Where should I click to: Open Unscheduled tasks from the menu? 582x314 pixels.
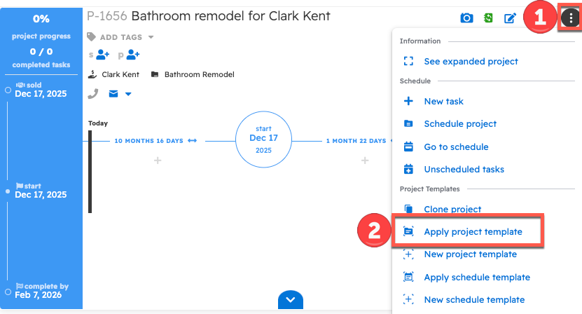coord(464,169)
